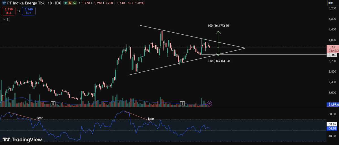The height and width of the screenshot is (145, 339).
Task: Open the left E earnings marker
Action: coord(53,104)
